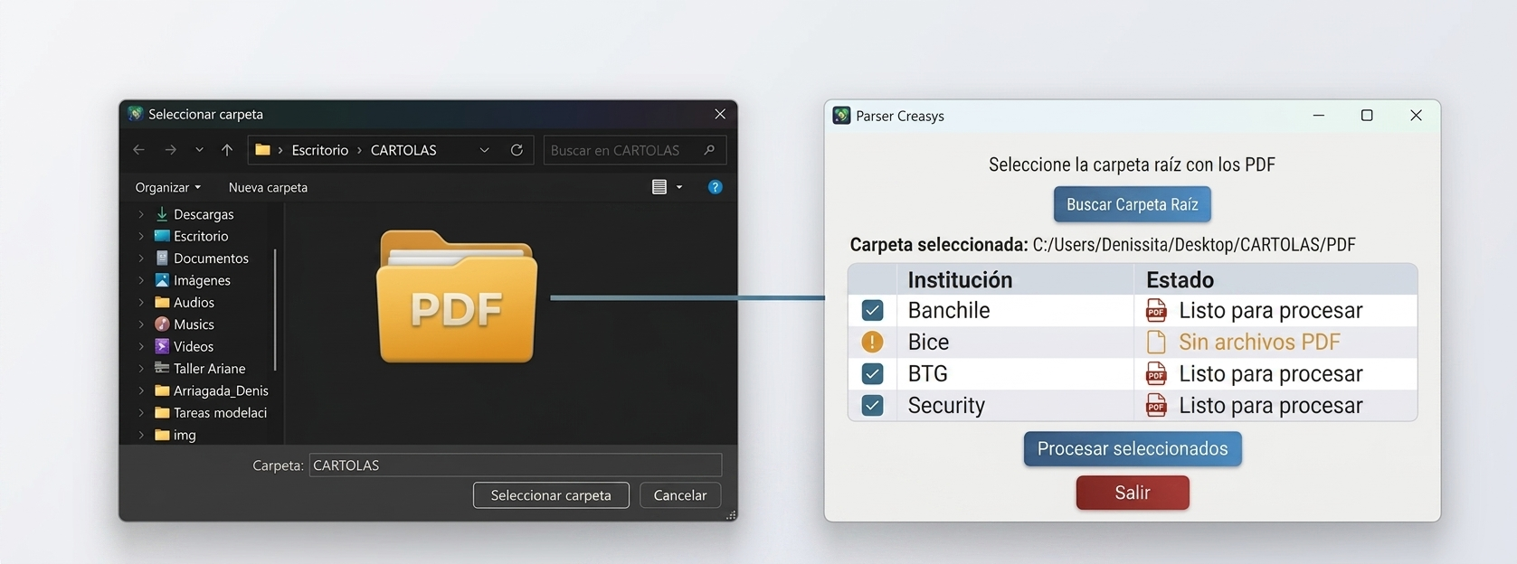Click the Security PDF status icon
This screenshot has height=564, width=1517.
pos(1156,405)
